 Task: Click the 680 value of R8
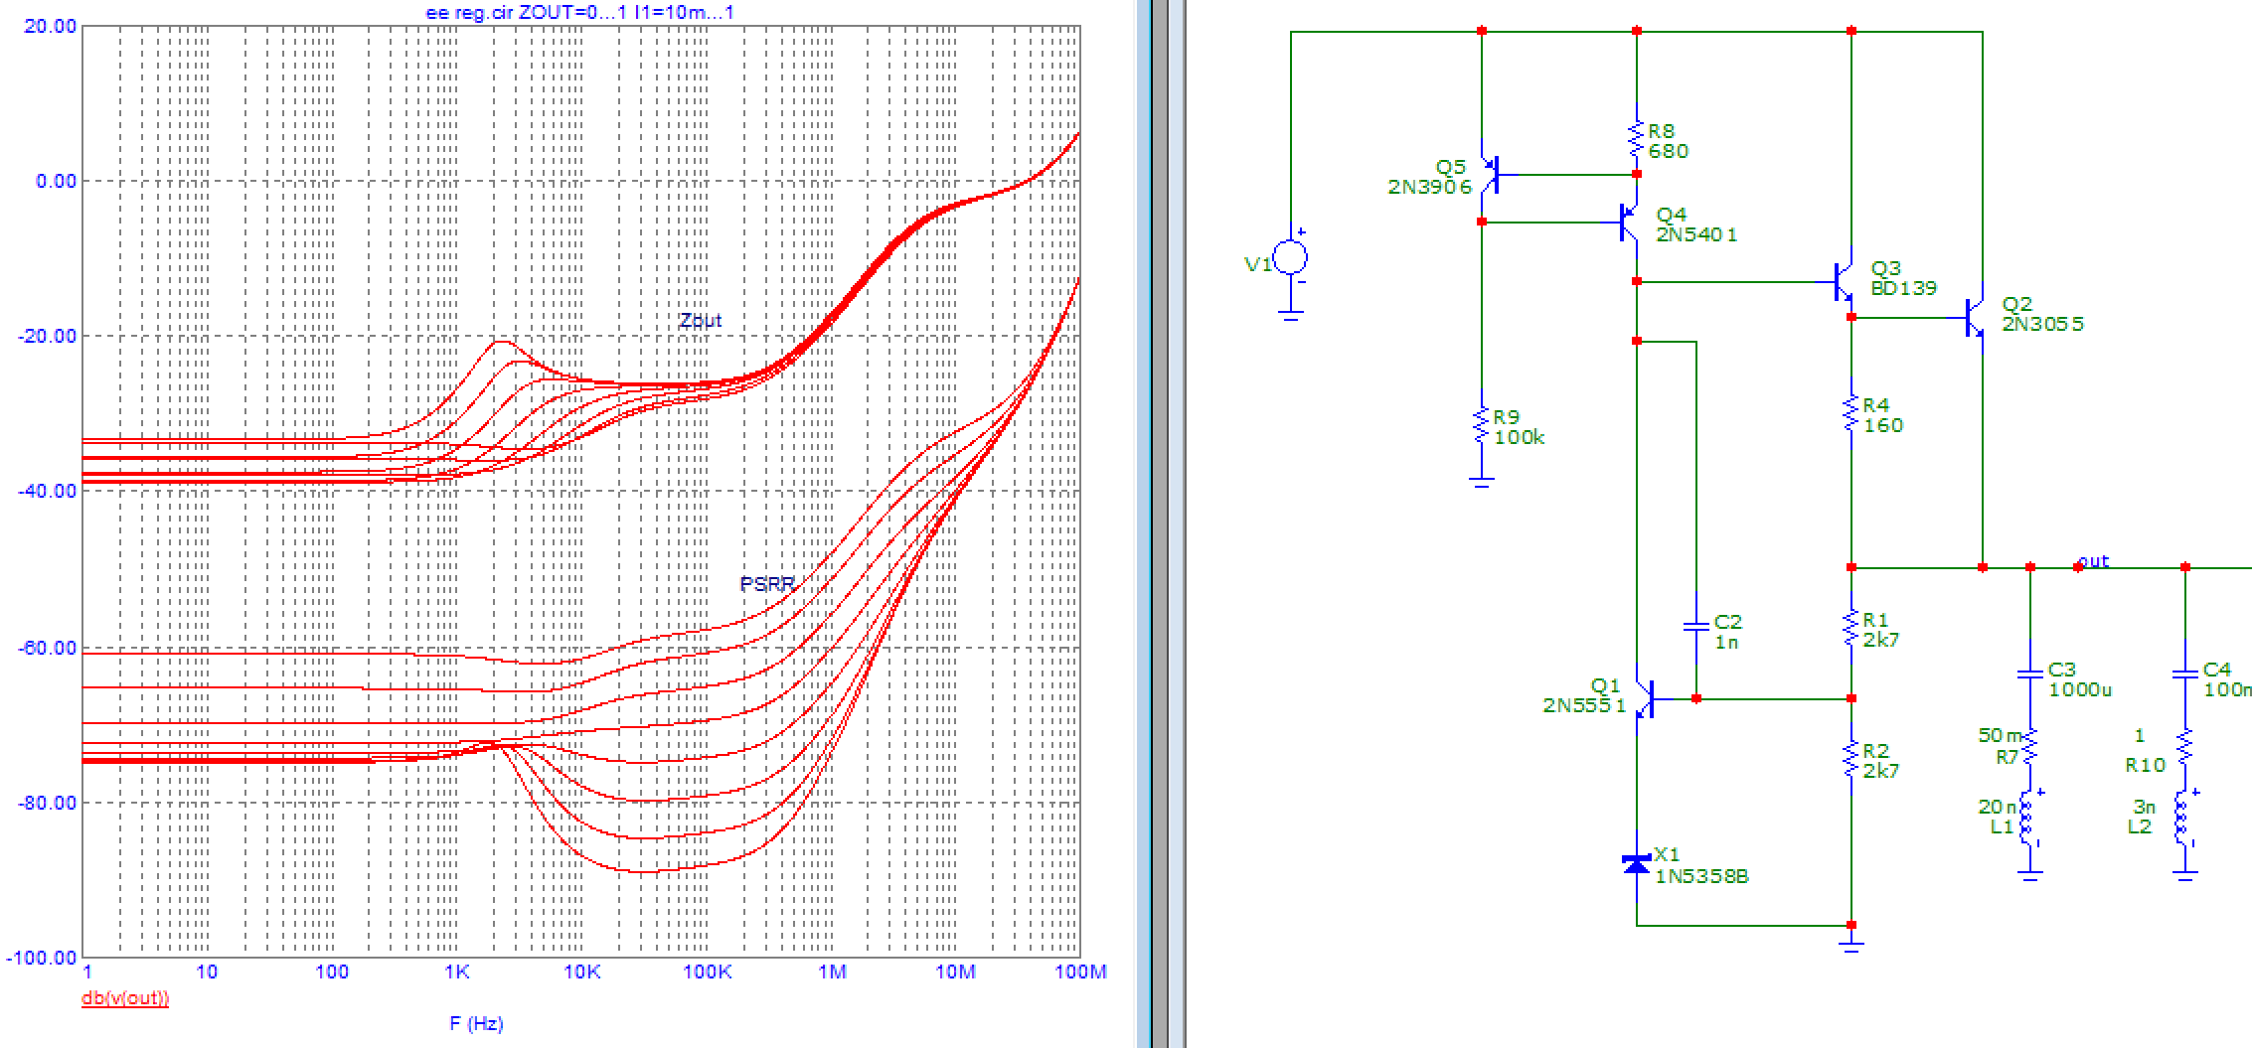coord(1668,151)
